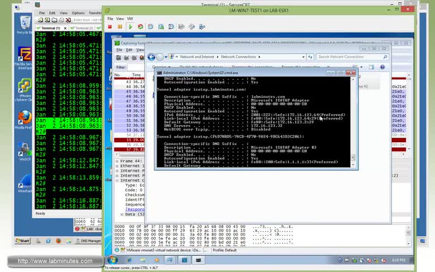This screenshot has height=272, width=435.
Task: Click Network Connections breadcrumb
Action: [x=238, y=57]
